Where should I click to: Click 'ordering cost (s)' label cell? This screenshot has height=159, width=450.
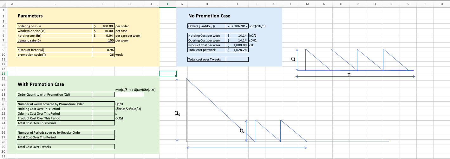(x=54, y=26)
